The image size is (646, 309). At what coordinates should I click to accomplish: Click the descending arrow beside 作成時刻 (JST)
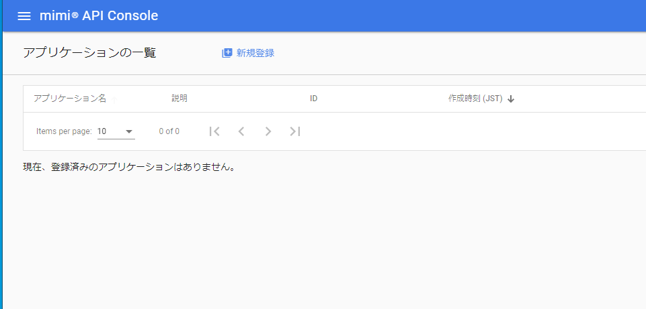point(511,99)
